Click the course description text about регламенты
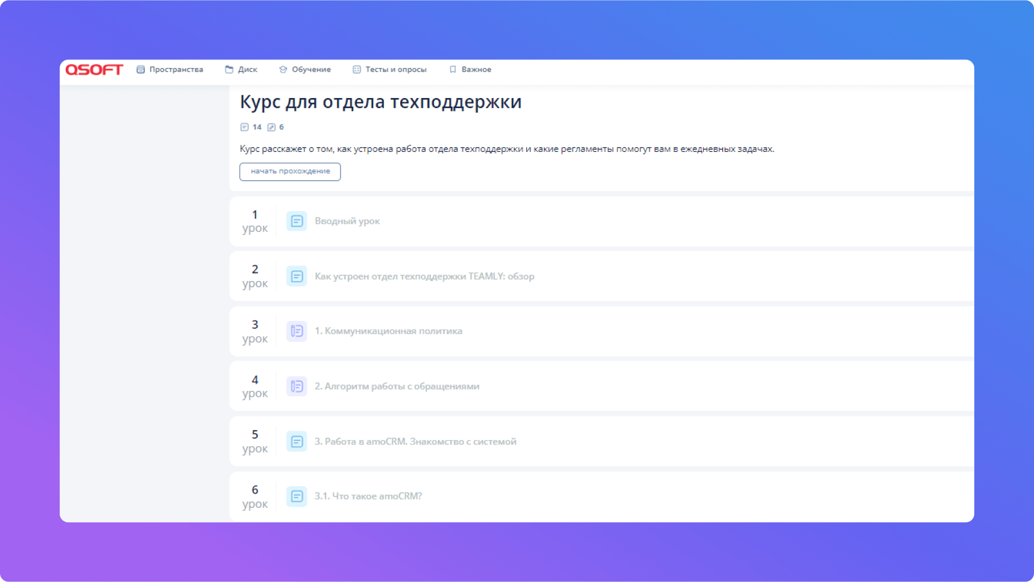The height and width of the screenshot is (582, 1034). coord(507,149)
